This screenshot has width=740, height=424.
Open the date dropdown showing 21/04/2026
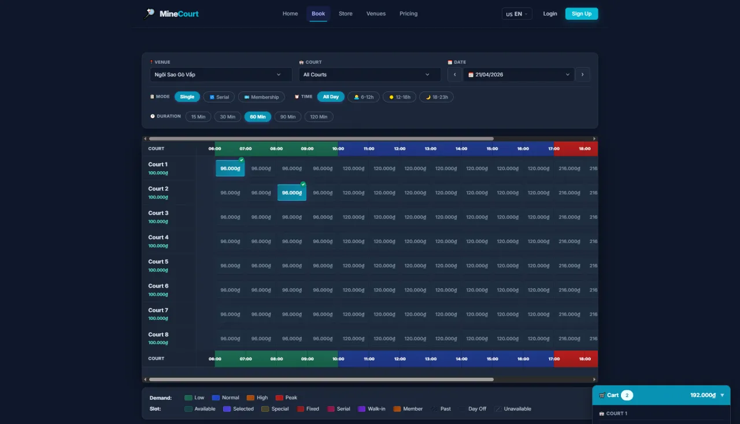pyautogui.click(x=519, y=75)
